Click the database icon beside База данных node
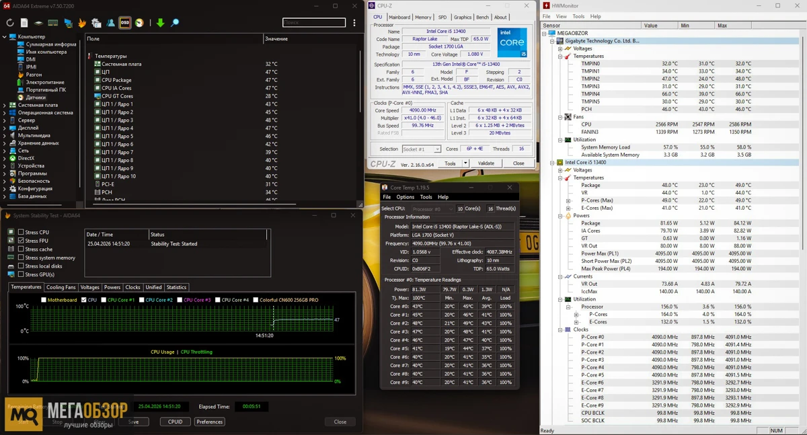 click(x=13, y=196)
